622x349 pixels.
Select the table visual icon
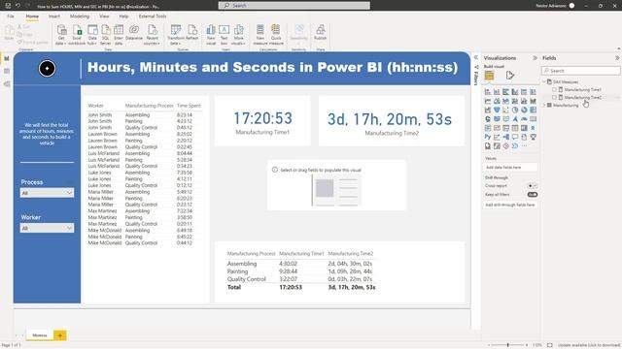[x=515, y=128]
